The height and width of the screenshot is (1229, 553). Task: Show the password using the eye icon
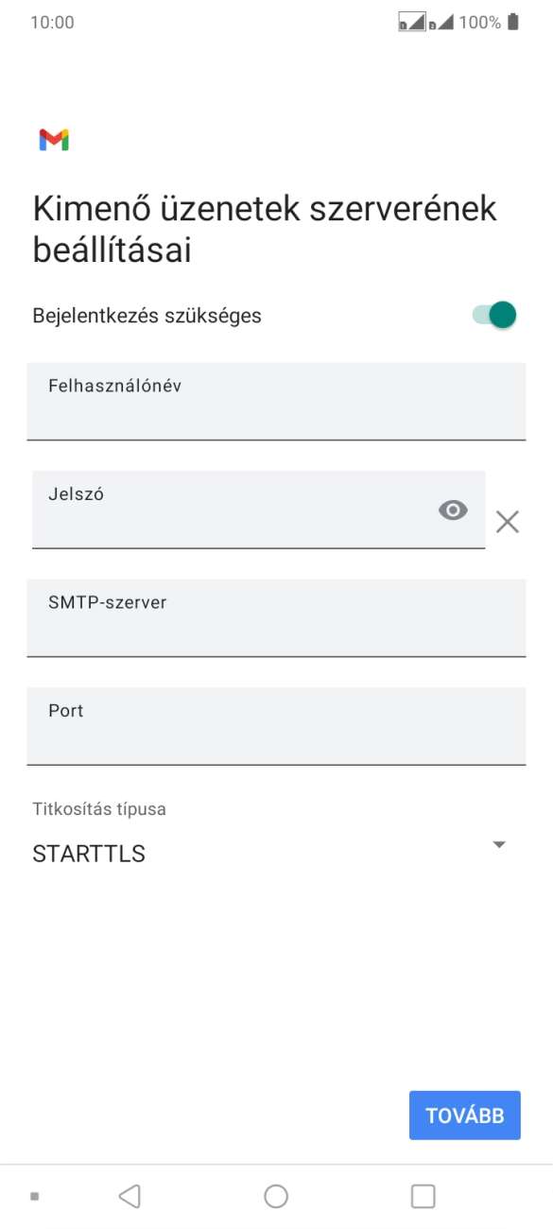coord(453,510)
